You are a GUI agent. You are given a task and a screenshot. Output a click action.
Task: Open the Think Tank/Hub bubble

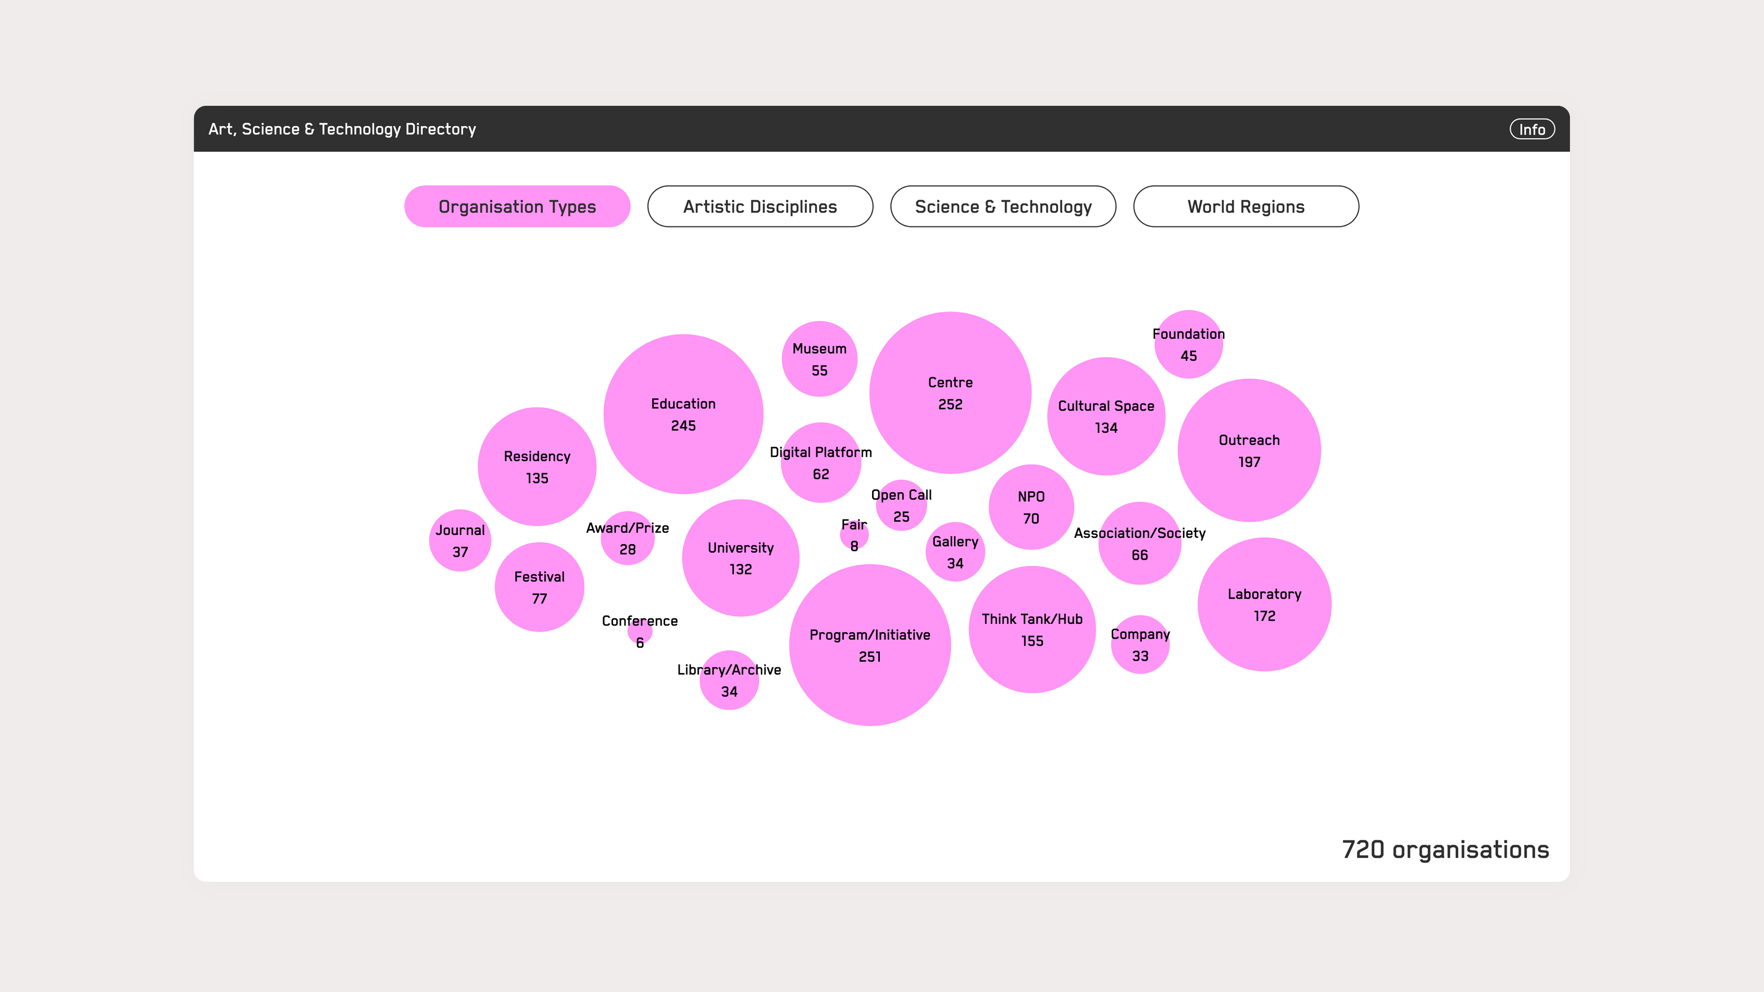pyautogui.click(x=1032, y=629)
